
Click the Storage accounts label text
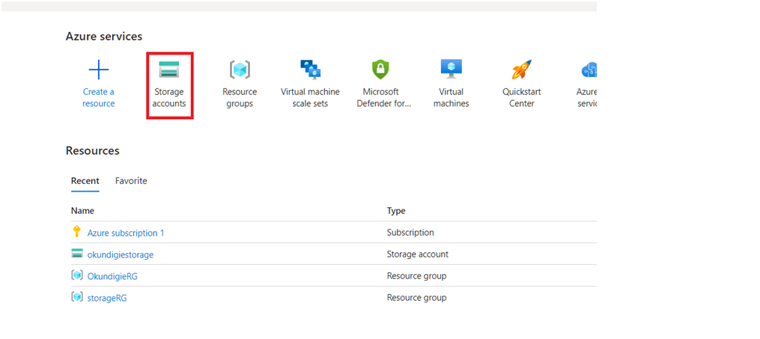click(x=169, y=98)
